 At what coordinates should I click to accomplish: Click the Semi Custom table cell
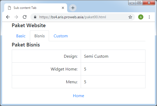[113, 56]
